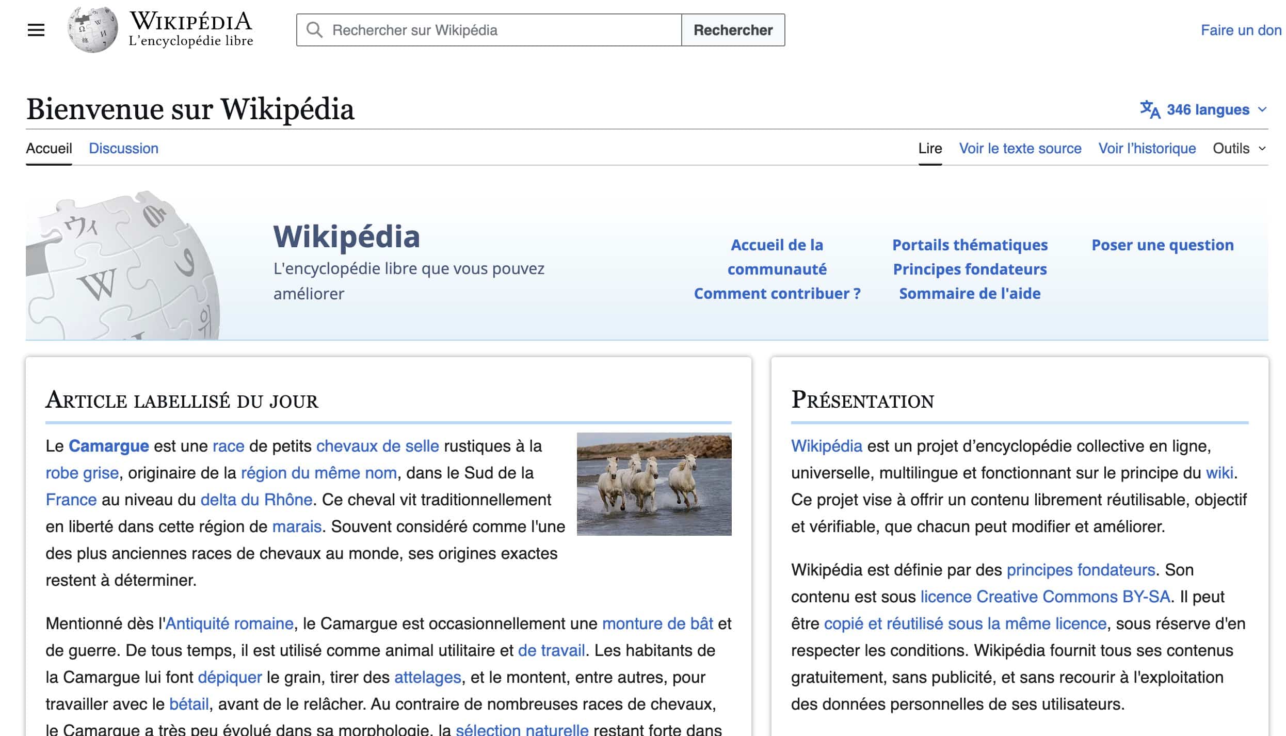Image resolution: width=1286 pixels, height=736 pixels.
Task: Follow the monture de bât link
Action: coord(657,623)
